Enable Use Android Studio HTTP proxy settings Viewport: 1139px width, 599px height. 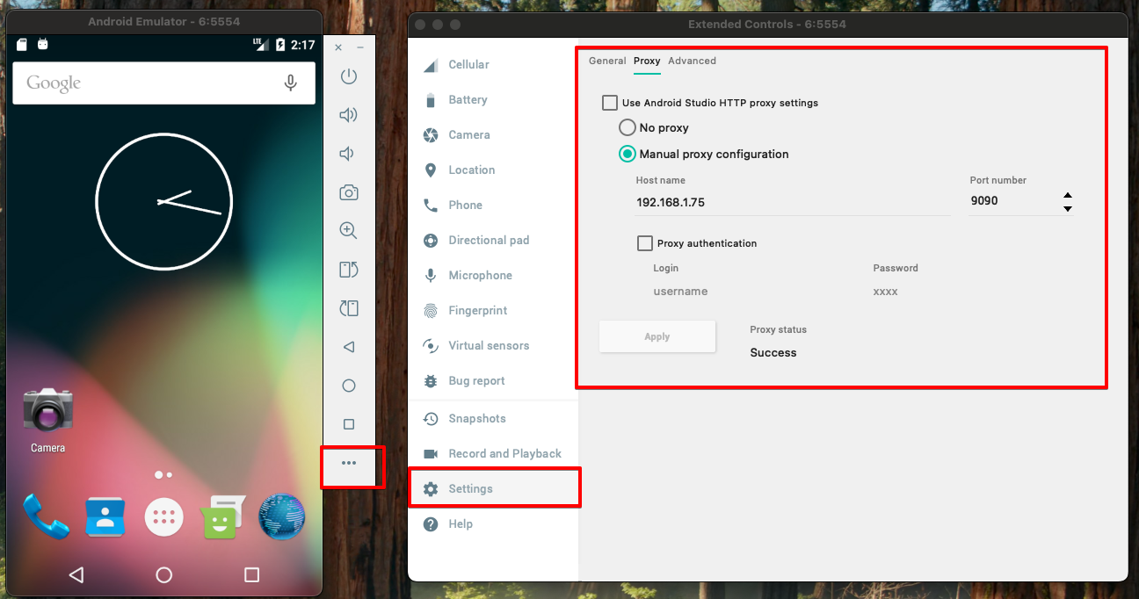pyautogui.click(x=610, y=103)
